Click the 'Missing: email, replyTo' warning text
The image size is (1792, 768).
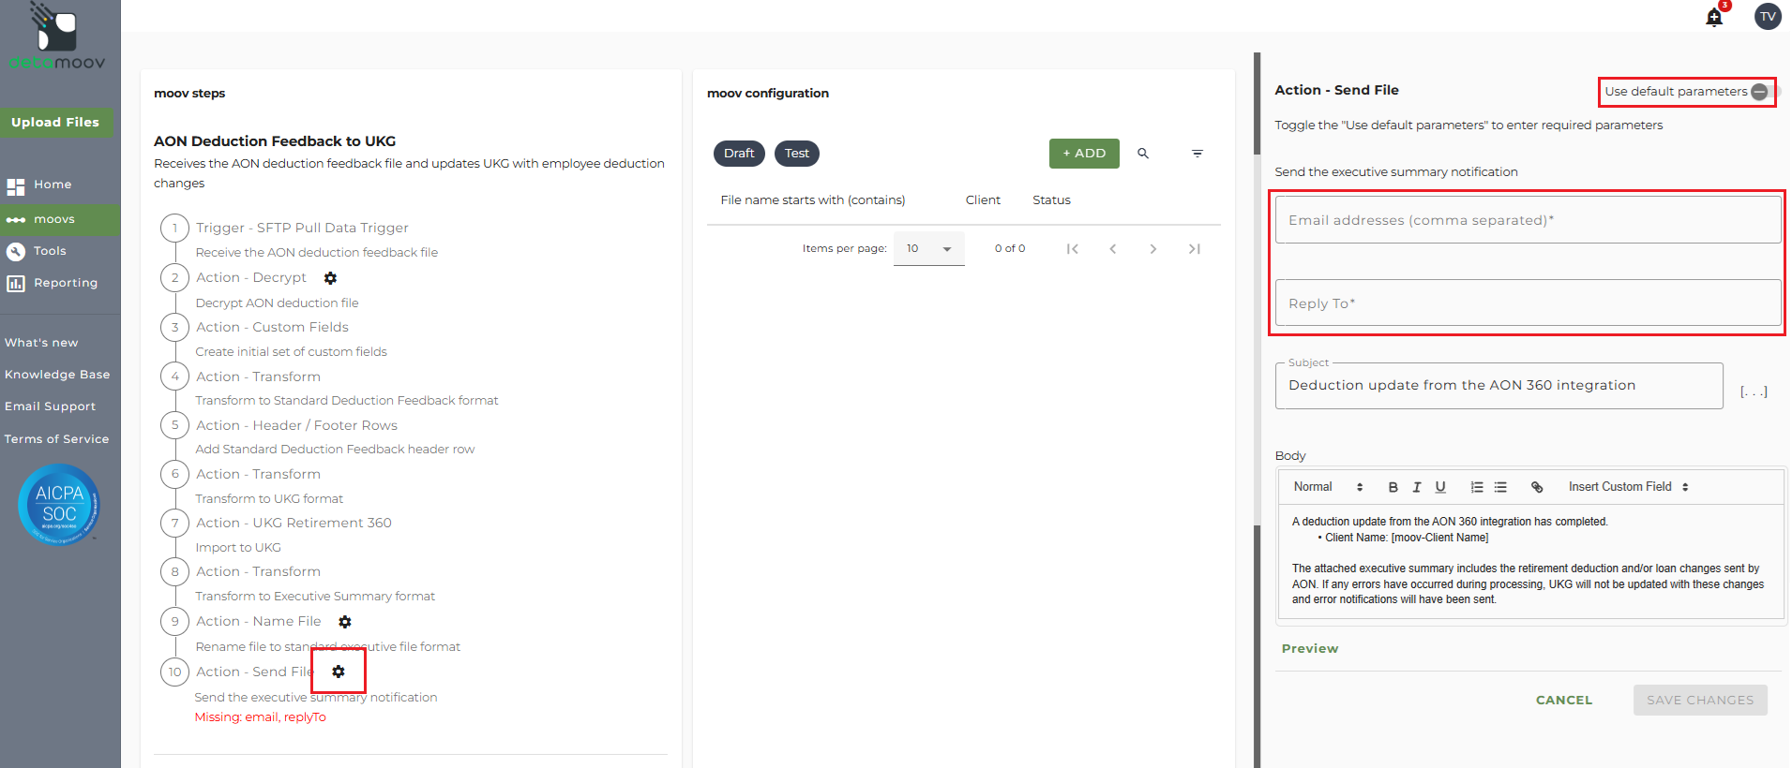tap(261, 717)
